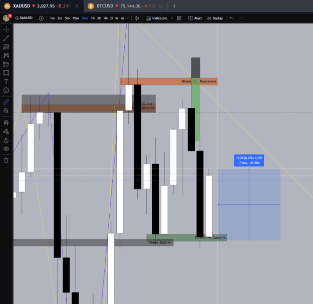The width and height of the screenshot is (313, 304).
Task: Switch to the monthly M timeframe
Action: tap(122, 18)
